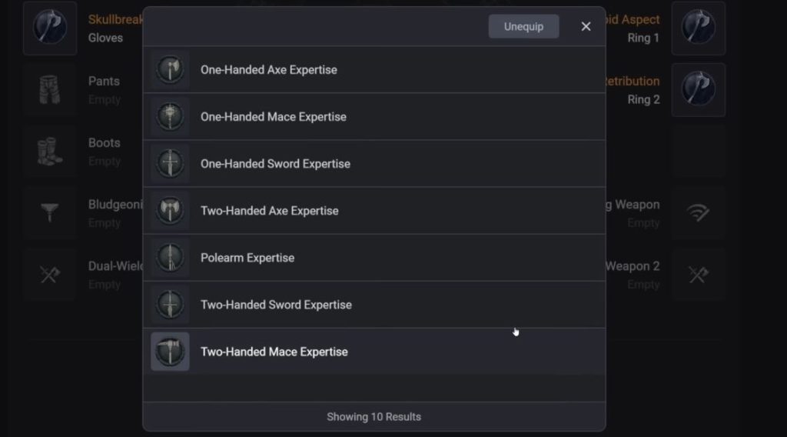Choose Two-Handed Sword Expertise text entry

click(x=276, y=305)
